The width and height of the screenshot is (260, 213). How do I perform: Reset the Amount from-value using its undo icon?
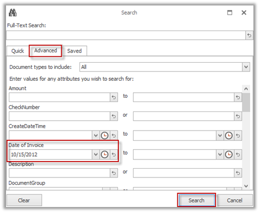114,97
